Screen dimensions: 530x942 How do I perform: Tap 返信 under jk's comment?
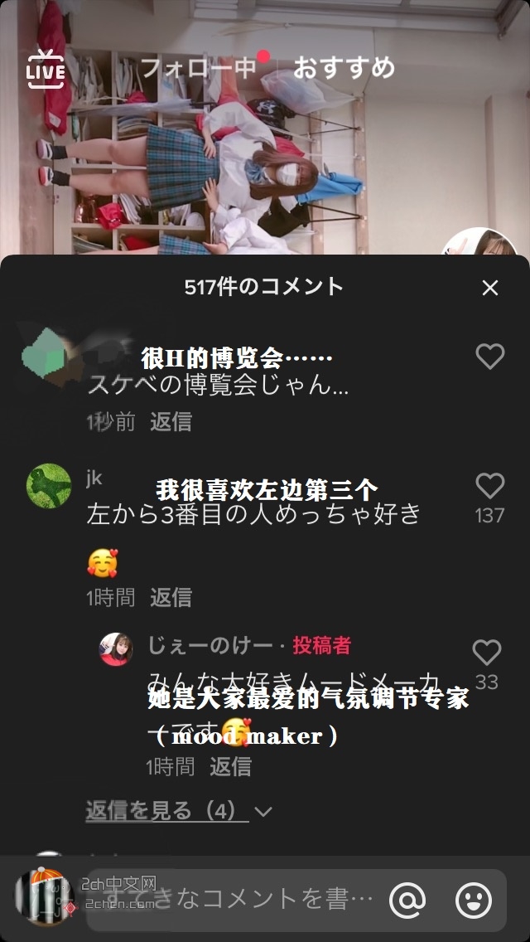171,597
